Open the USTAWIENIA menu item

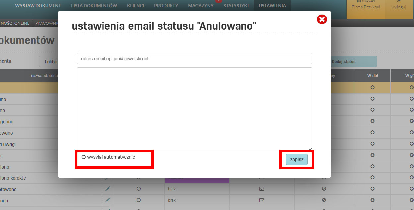272,5
